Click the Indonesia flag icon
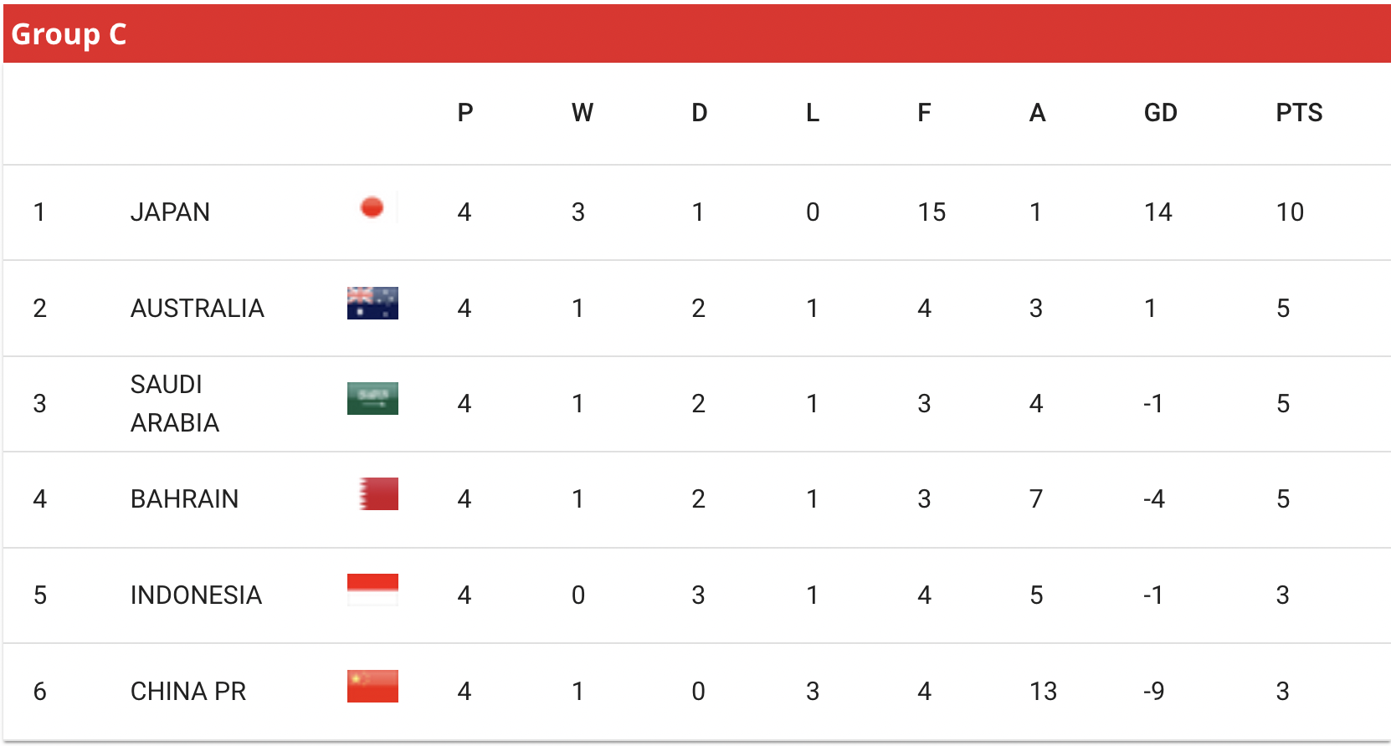This screenshot has width=1391, height=746. pos(372,590)
